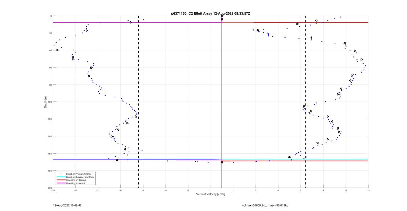
Task: Click x-axis tick label '-9'
Action: [x=120, y=191]
